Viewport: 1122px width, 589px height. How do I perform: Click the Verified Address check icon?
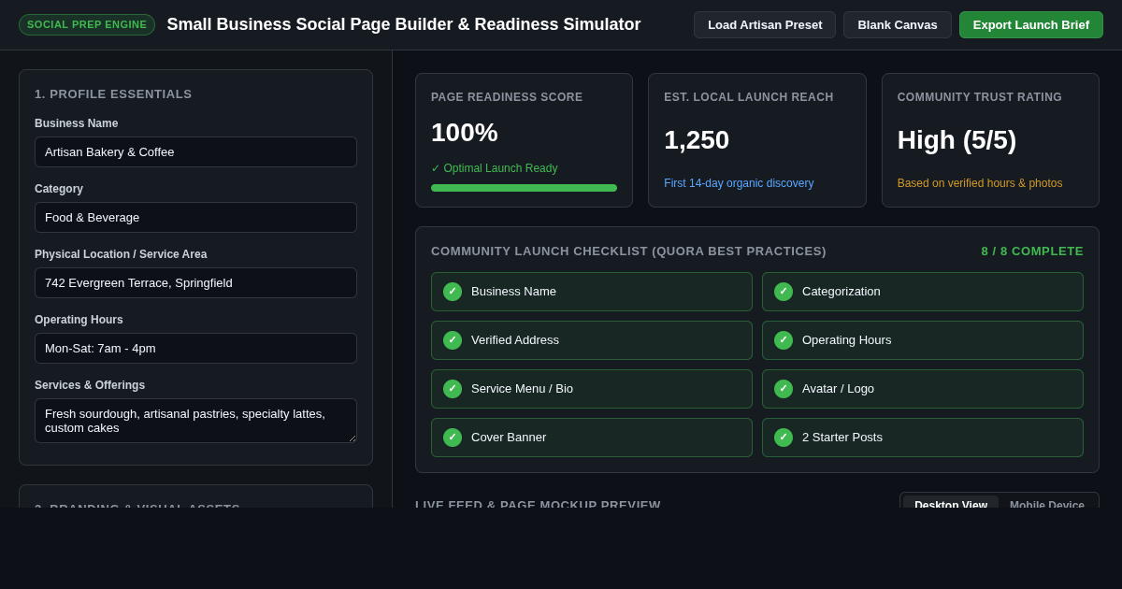pyautogui.click(x=453, y=340)
